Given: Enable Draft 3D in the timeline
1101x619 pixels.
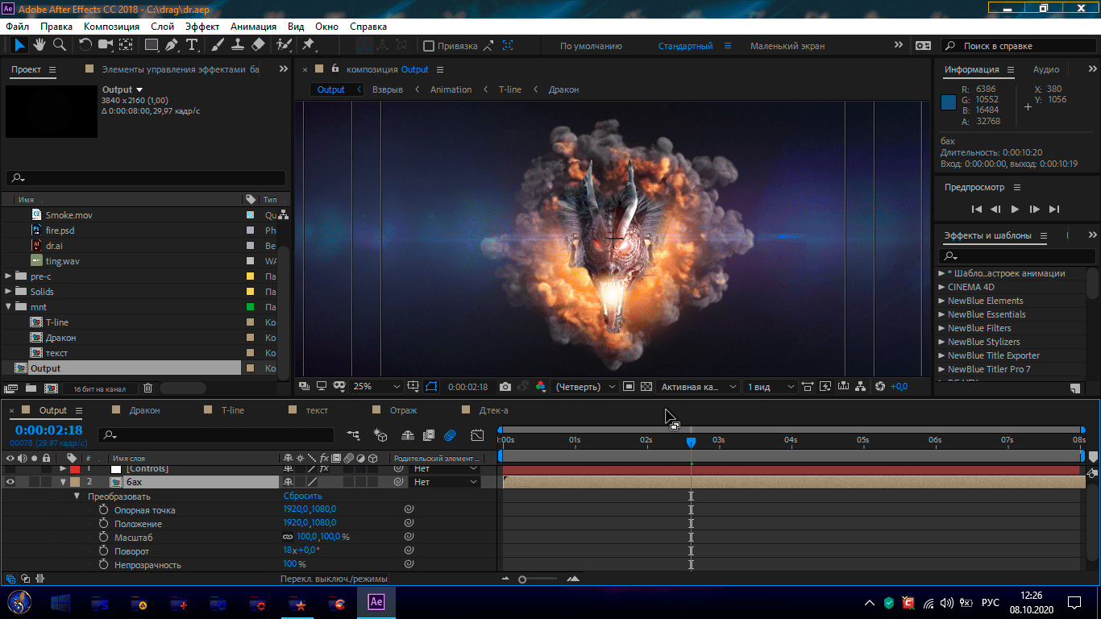Looking at the screenshot, I should 381,435.
